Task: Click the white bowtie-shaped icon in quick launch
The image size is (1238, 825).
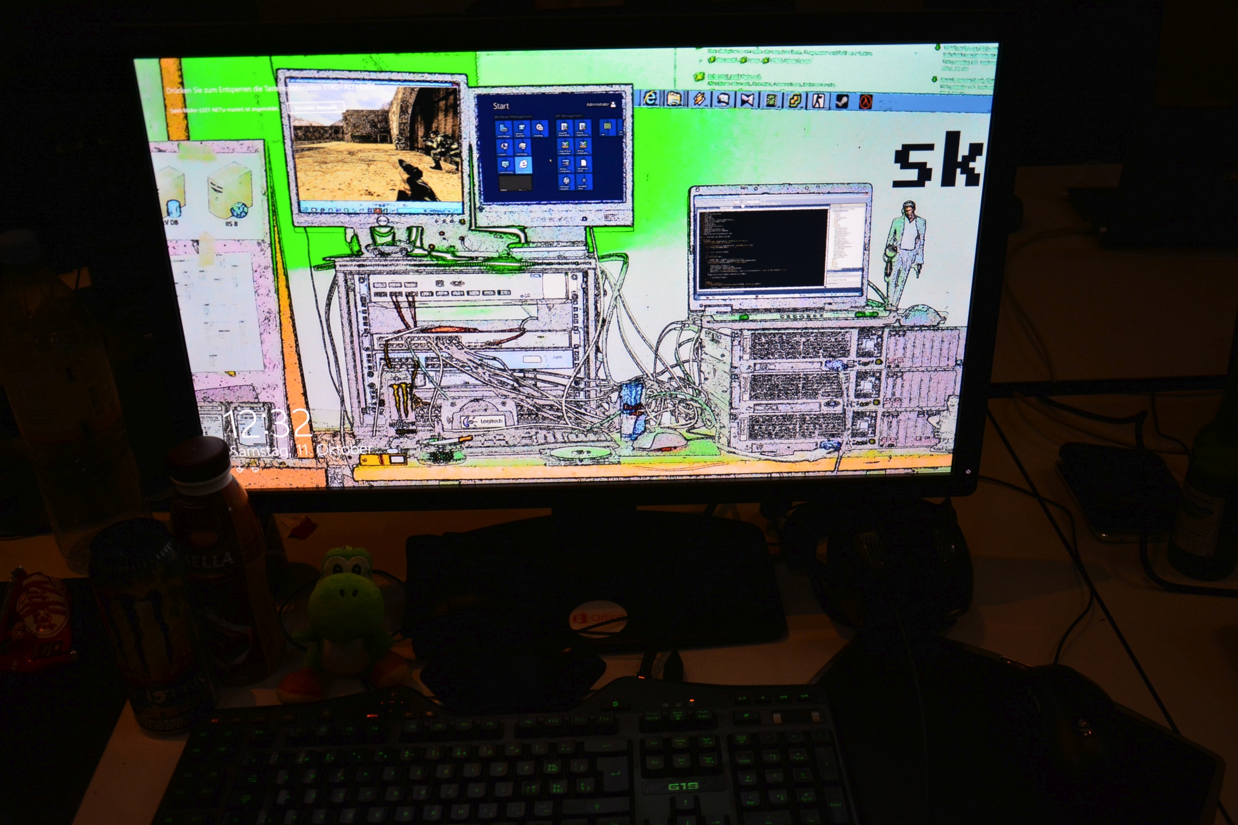Action: click(747, 100)
